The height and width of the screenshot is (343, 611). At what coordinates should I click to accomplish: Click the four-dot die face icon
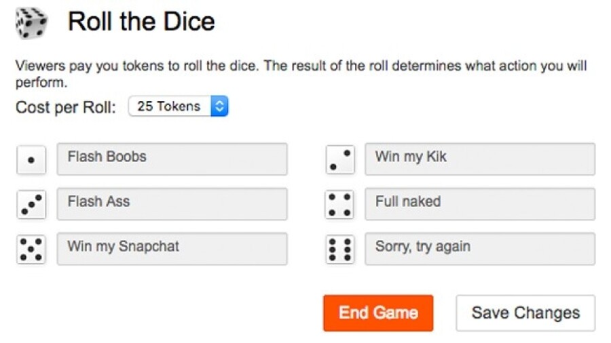(339, 205)
